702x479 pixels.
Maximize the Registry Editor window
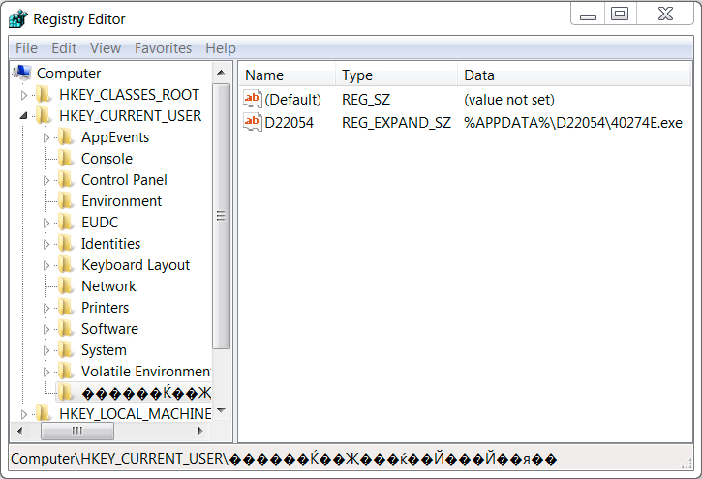point(620,14)
